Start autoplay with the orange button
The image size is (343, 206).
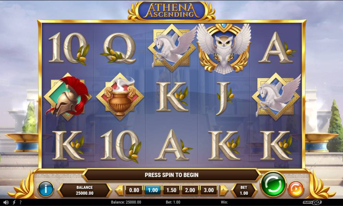pos(296,189)
